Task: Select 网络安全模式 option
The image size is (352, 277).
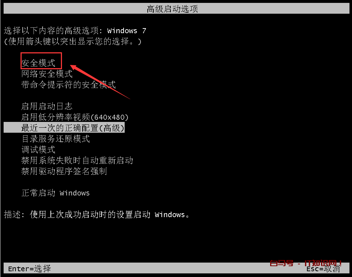Action: (47, 74)
